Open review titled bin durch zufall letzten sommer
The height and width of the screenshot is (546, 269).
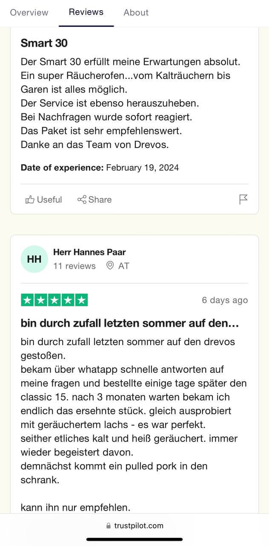[130, 323]
